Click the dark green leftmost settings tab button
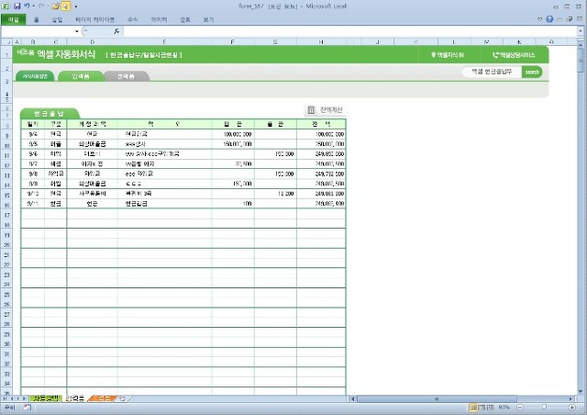 pyautogui.click(x=35, y=76)
